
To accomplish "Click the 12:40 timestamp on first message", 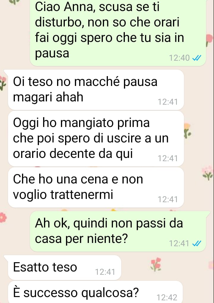I will (179, 58).
